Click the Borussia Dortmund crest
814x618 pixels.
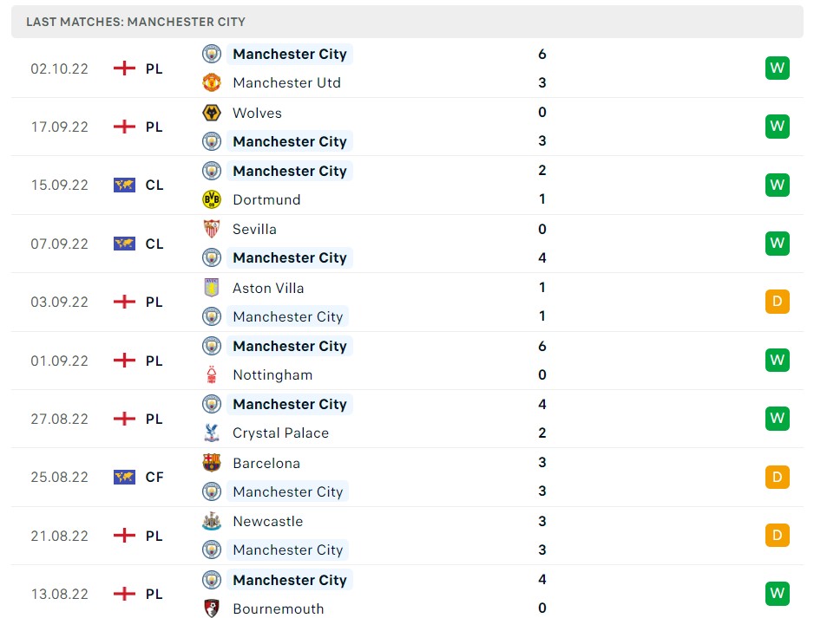click(211, 199)
